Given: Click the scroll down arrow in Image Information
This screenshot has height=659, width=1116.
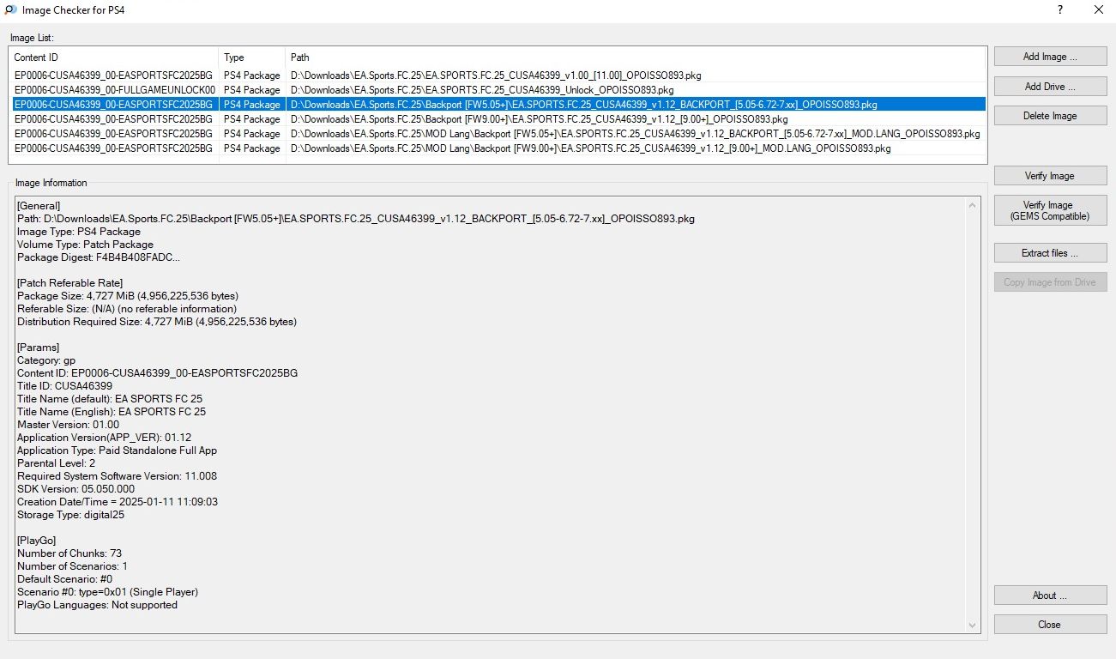Looking at the screenshot, I should (x=973, y=626).
